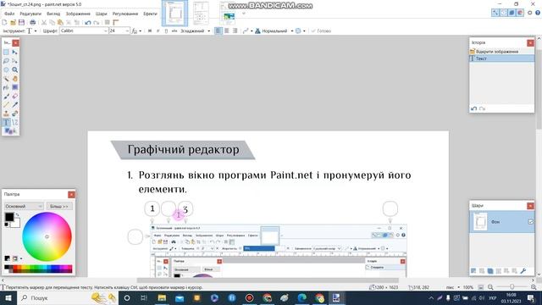Toggle Layers window button at top right
Viewport: 542px width, 305px height.
click(512, 13)
